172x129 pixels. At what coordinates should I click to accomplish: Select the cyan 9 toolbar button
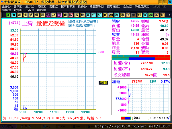(99, 15)
